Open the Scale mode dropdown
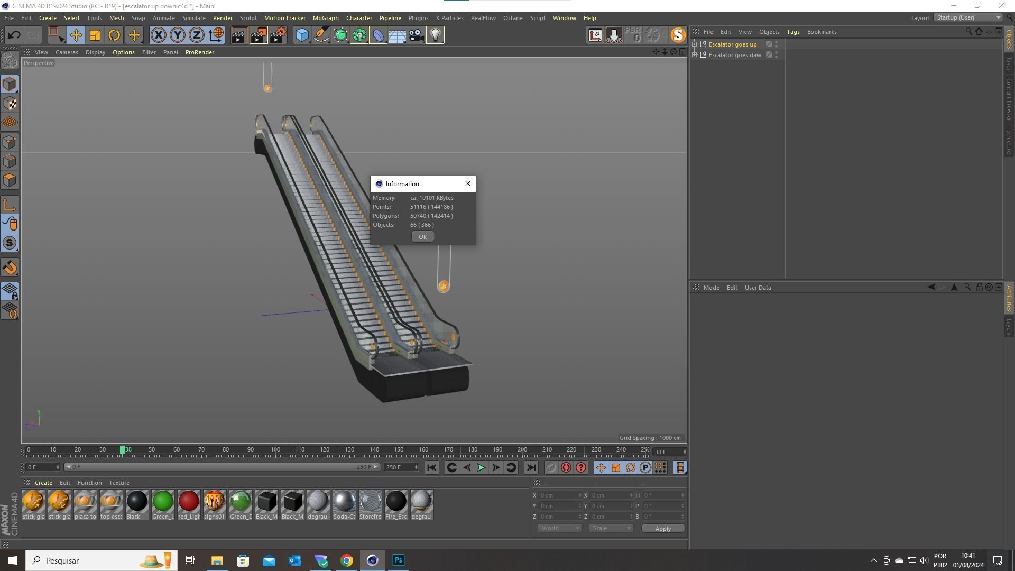This screenshot has height=571, width=1015. (x=611, y=529)
